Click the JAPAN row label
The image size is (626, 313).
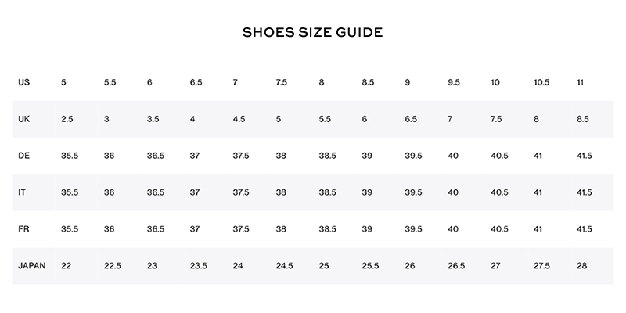[x=31, y=266]
